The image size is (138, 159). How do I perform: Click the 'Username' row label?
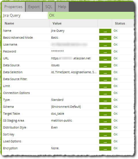tap(10, 45)
